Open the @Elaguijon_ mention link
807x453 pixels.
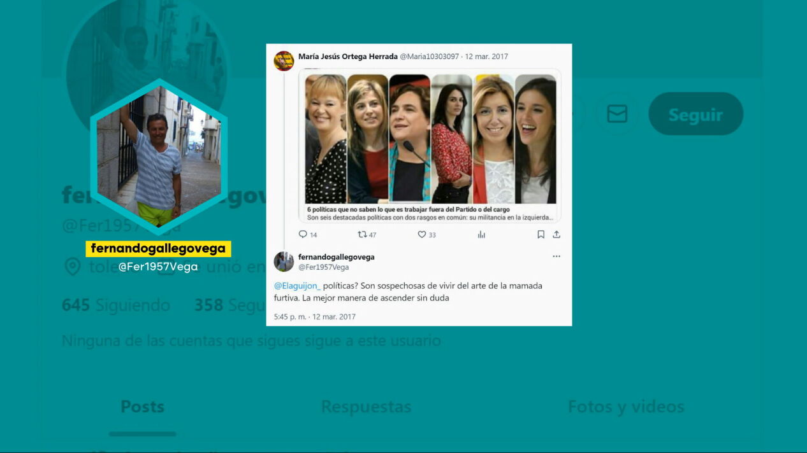[297, 286]
